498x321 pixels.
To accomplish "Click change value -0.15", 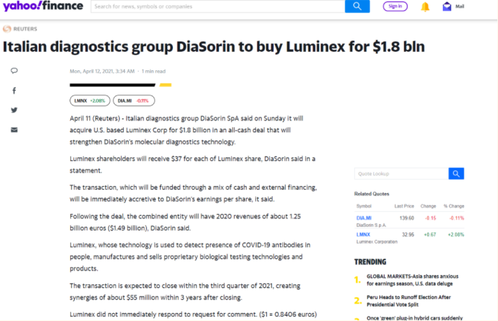I will click(430, 218).
